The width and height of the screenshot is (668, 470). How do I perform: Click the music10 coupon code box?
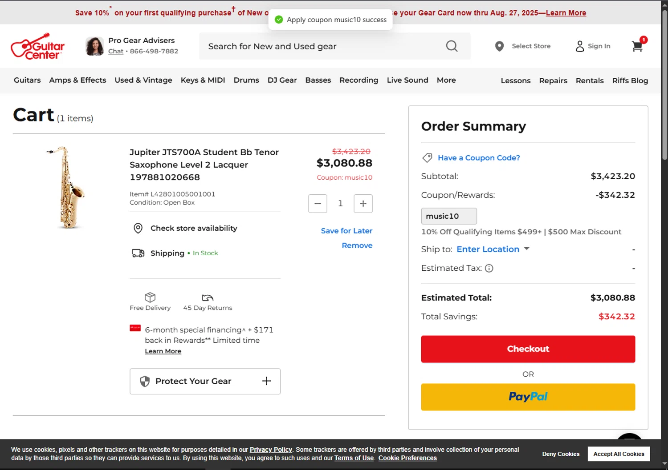tap(449, 216)
